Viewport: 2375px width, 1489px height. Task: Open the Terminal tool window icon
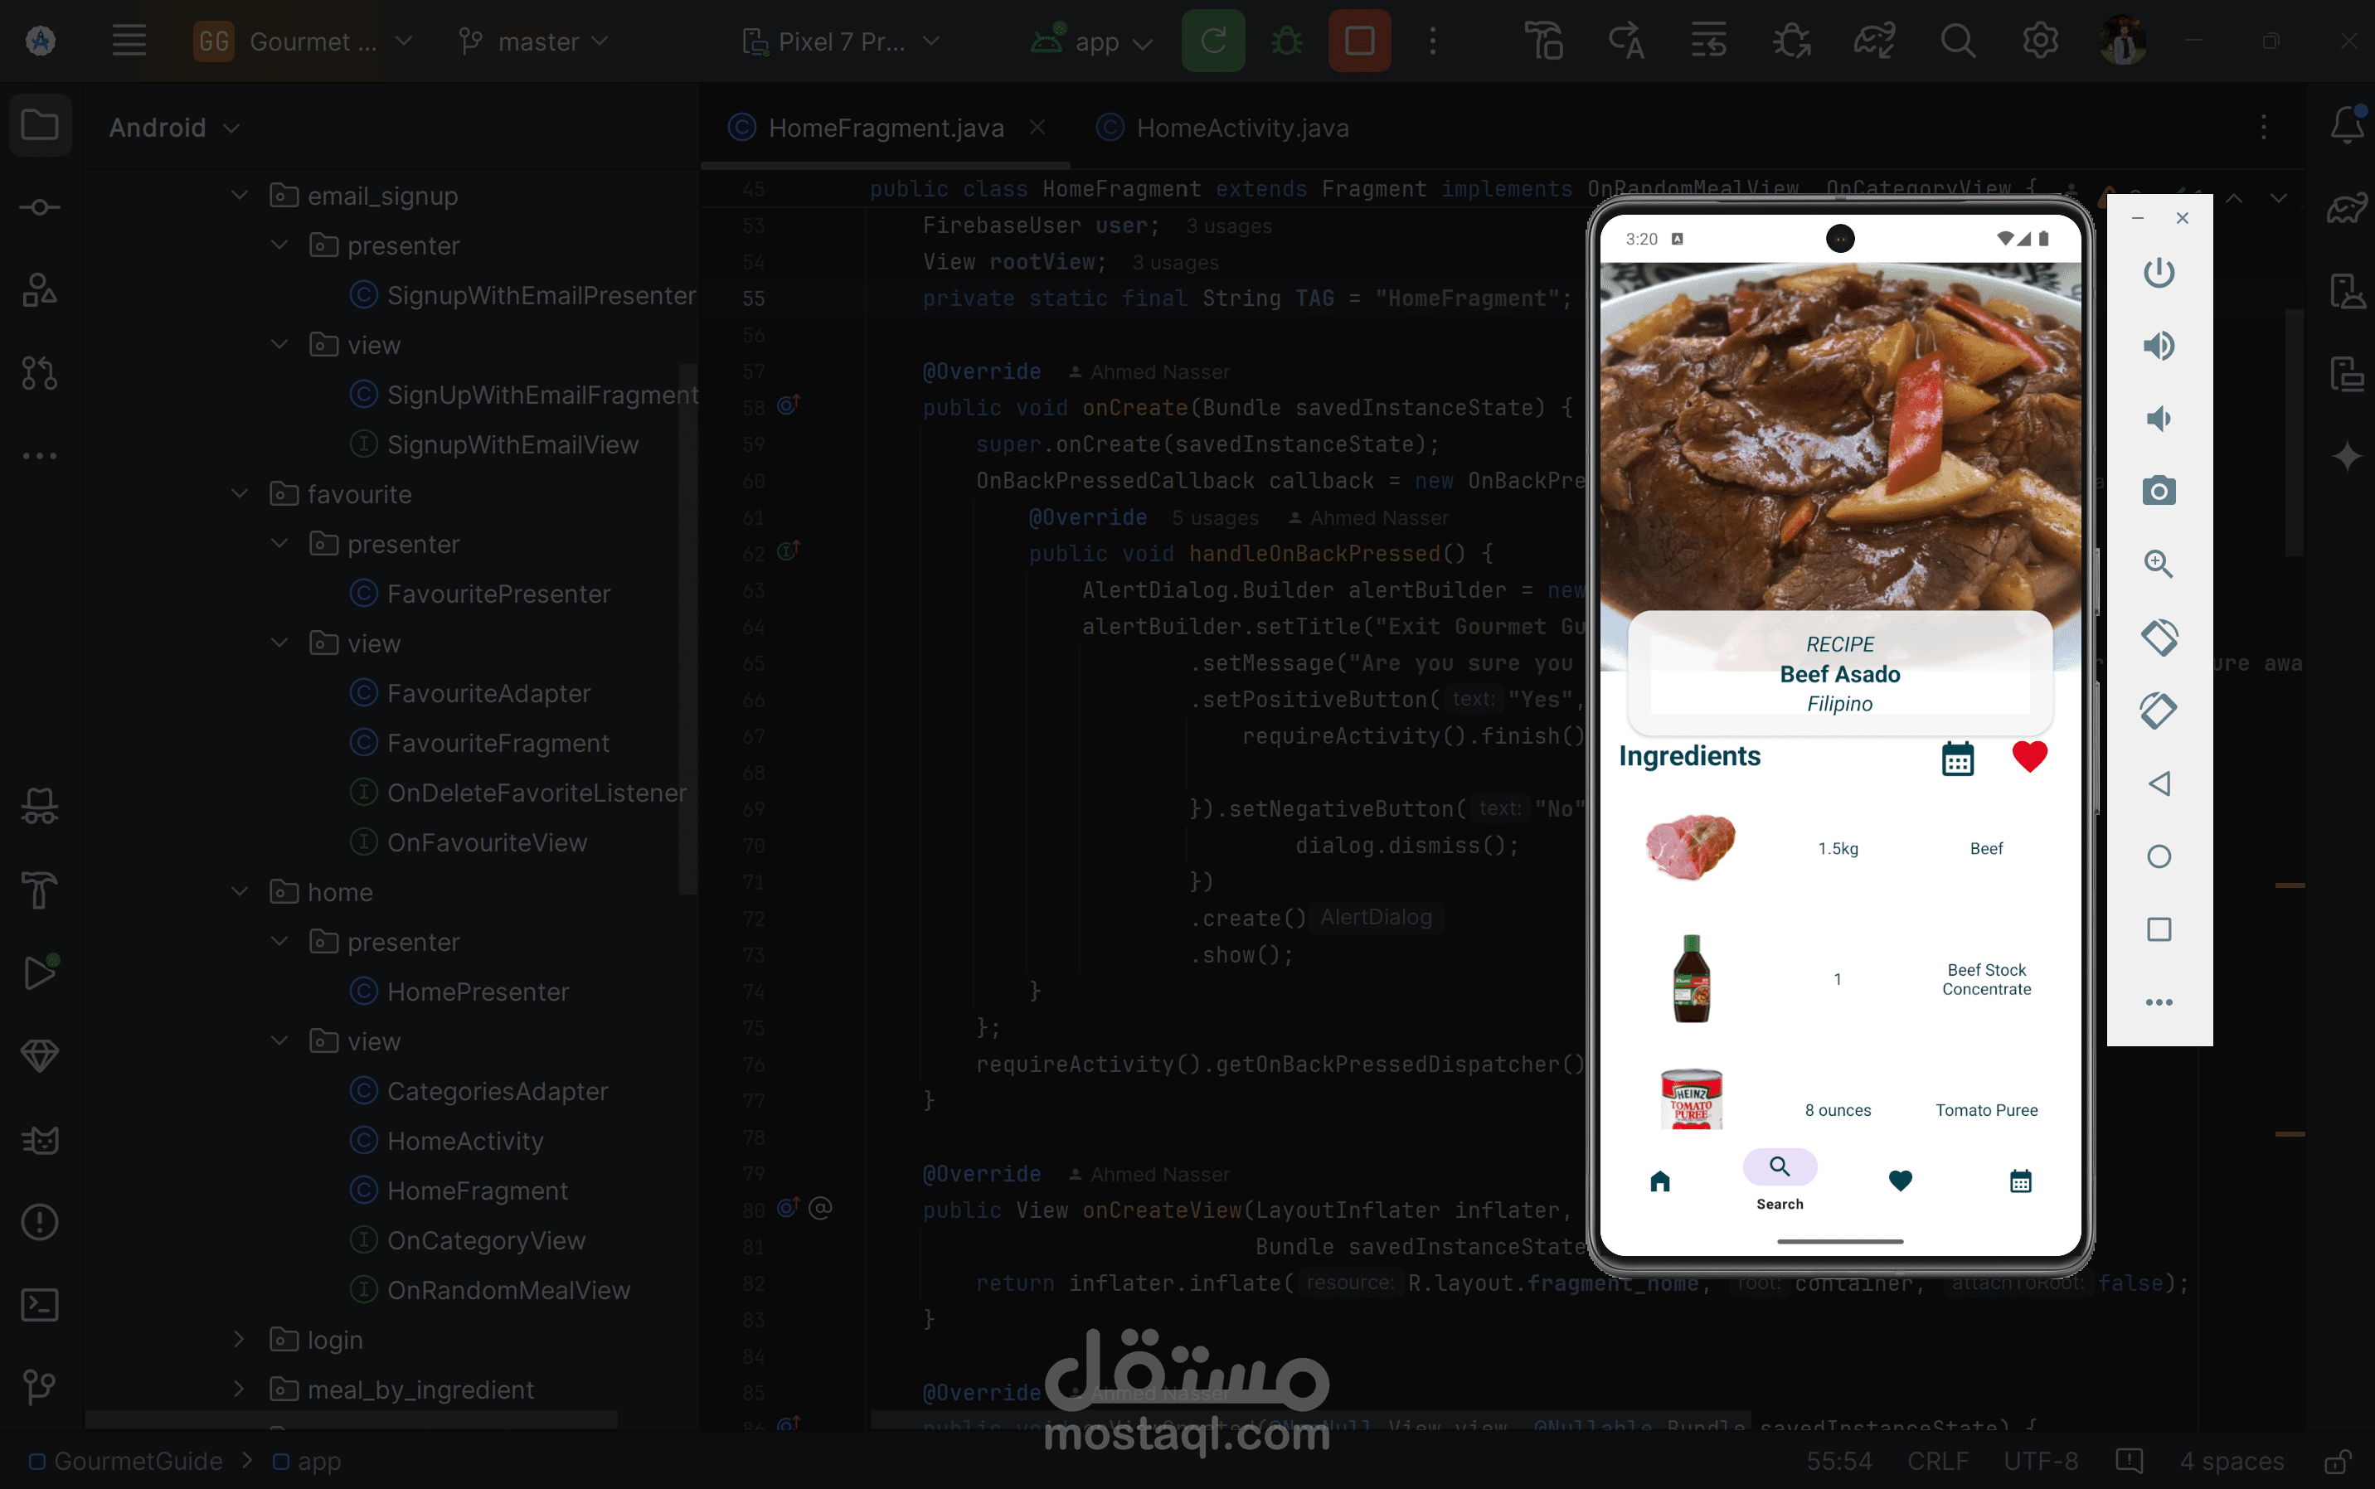pos(40,1305)
